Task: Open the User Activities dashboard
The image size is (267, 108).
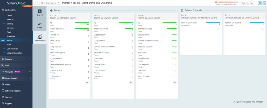Action: 12,49
